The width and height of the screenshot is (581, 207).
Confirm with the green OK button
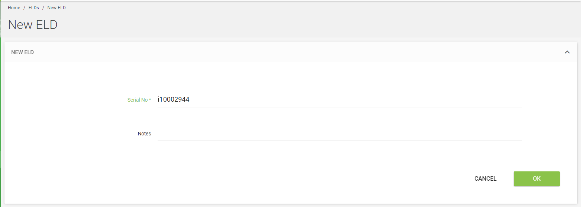536,179
